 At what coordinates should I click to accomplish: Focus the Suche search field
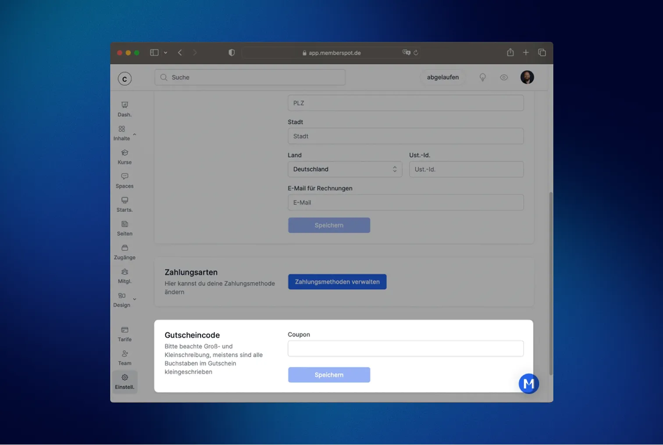point(250,77)
